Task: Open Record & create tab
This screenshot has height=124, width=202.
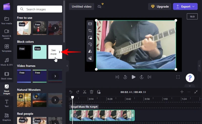Action: click(7, 34)
